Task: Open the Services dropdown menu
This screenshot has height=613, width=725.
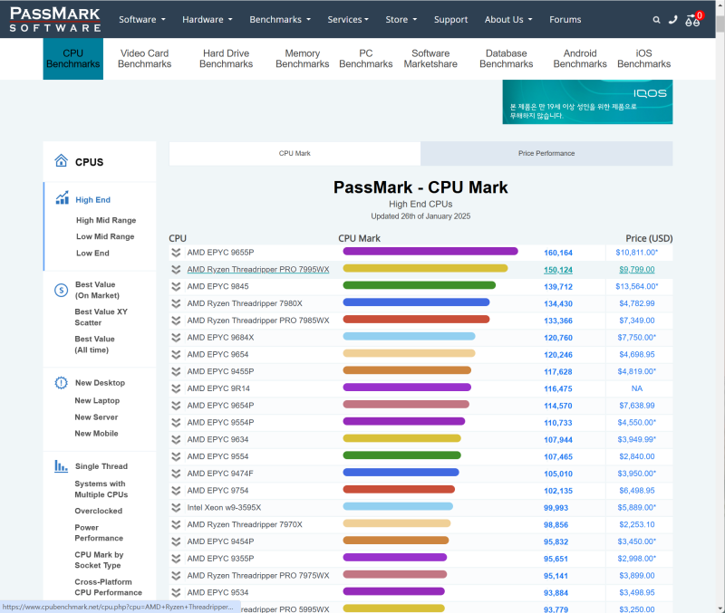Action: pos(348,19)
